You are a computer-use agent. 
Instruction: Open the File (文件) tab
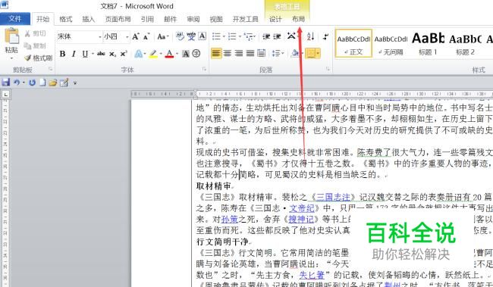(15, 19)
